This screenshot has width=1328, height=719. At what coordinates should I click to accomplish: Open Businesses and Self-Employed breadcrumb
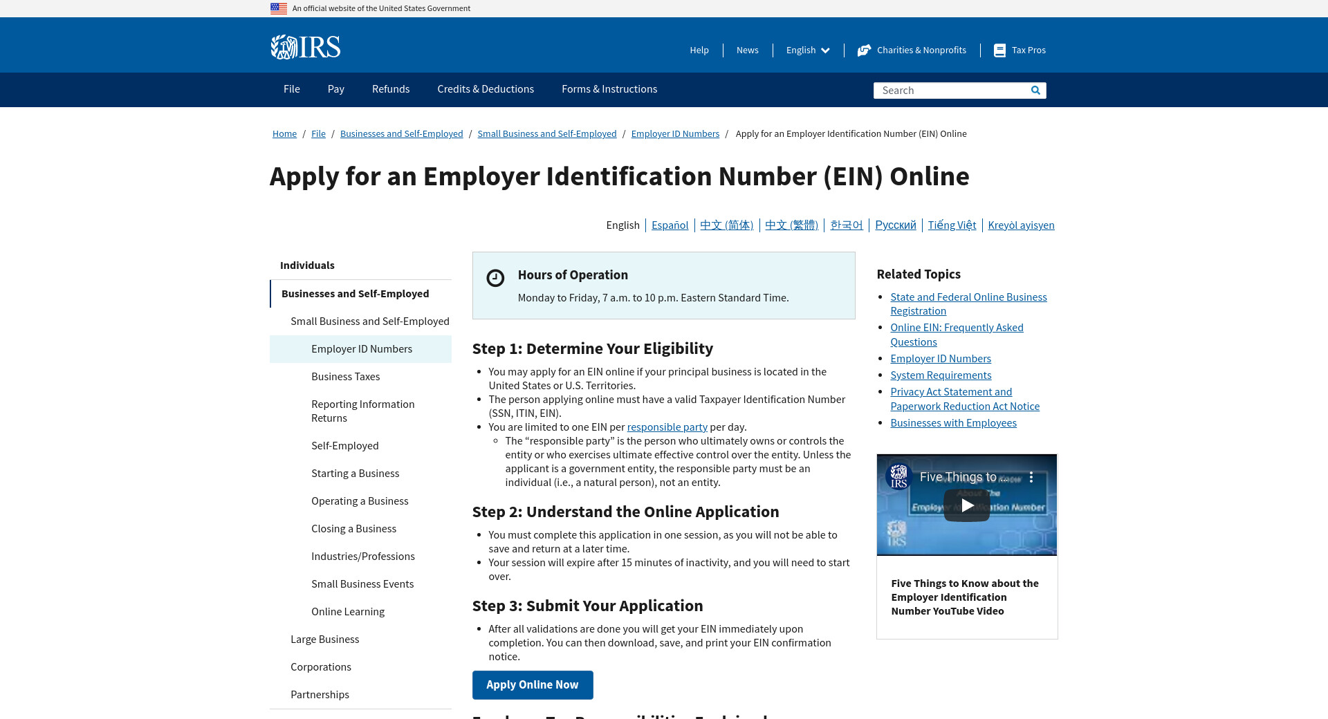click(402, 134)
